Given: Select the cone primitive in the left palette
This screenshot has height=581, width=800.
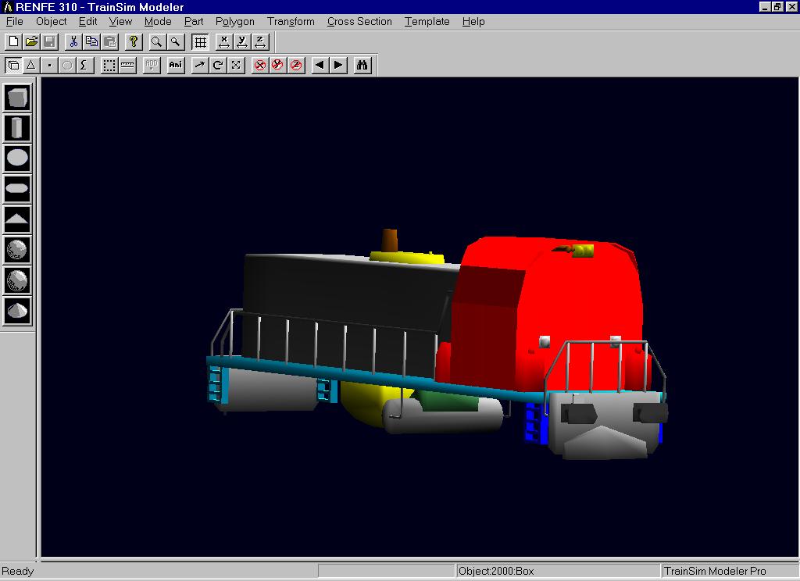Looking at the screenshot, I should [x=17, y=310].
